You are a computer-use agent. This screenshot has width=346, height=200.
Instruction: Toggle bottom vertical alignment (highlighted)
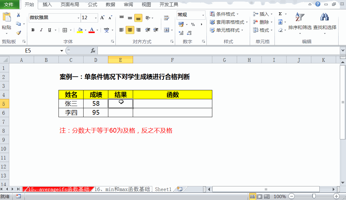click(x=138, y=18)
